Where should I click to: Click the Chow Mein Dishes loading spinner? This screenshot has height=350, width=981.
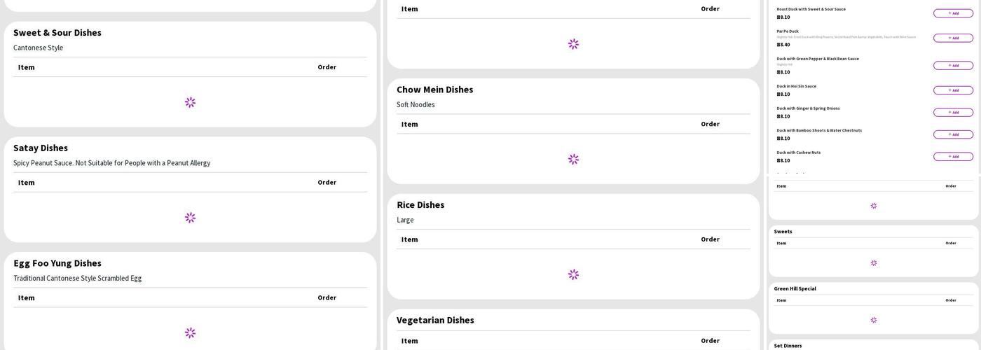click(573, 160)
